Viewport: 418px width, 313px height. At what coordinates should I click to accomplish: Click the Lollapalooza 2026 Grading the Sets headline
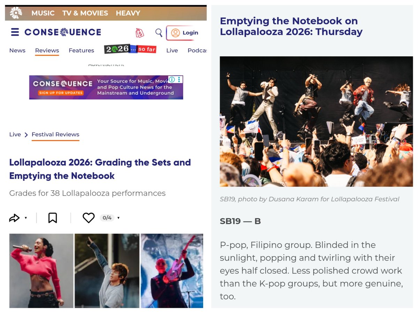pos(100,169)
